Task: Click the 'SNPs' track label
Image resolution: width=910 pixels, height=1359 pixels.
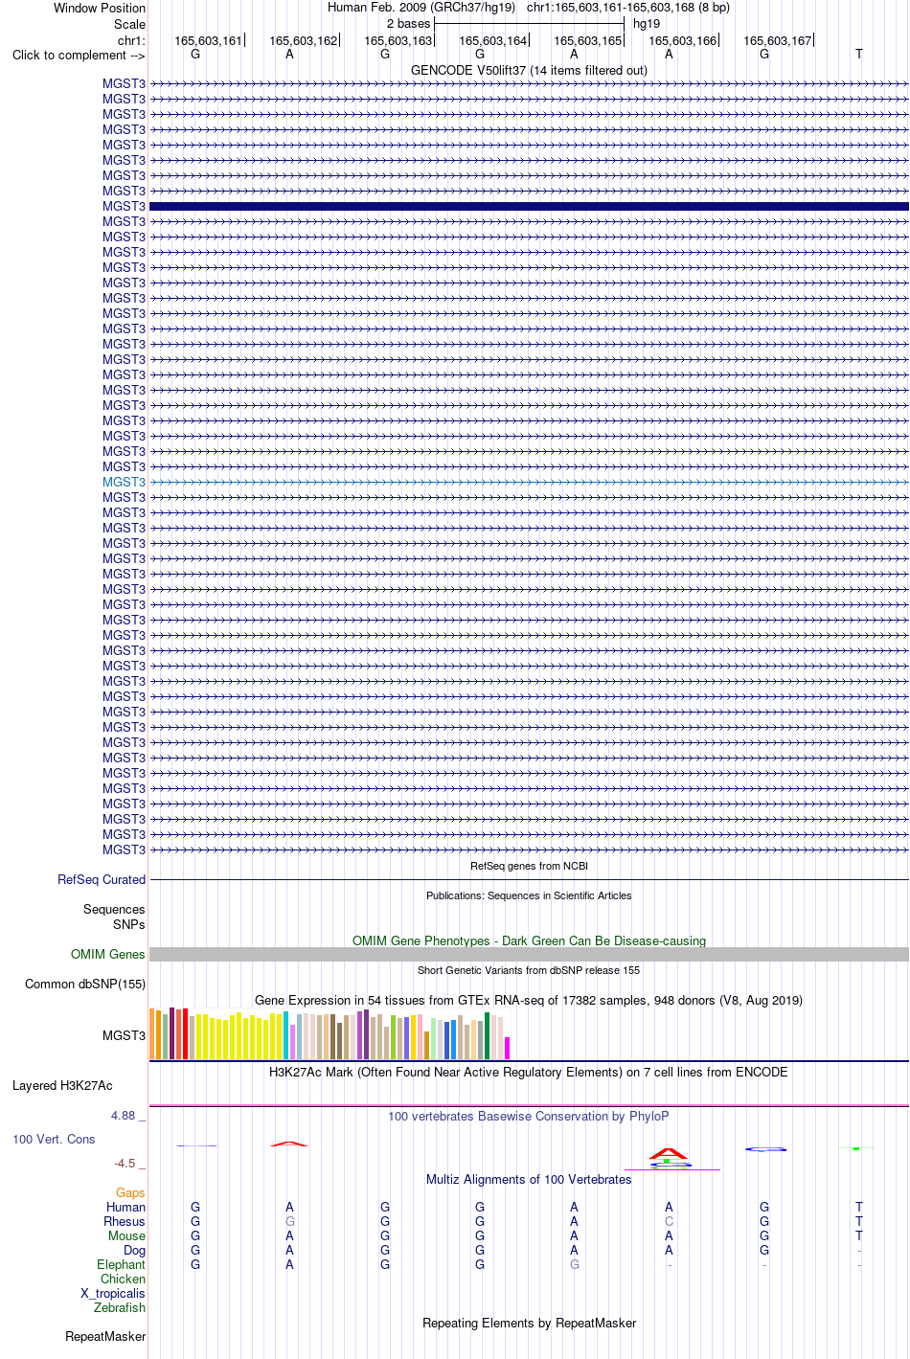Action: pyautogui.click(x=129, y=924)
